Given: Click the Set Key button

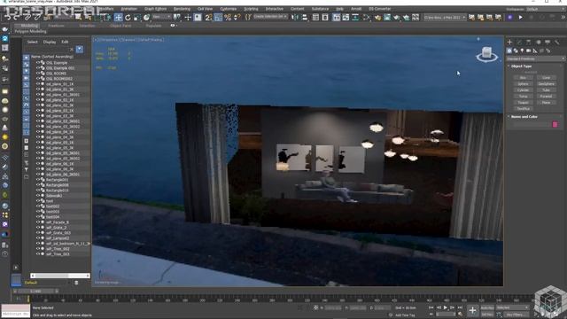Looking at the screenshot, I should pos(487,315).
